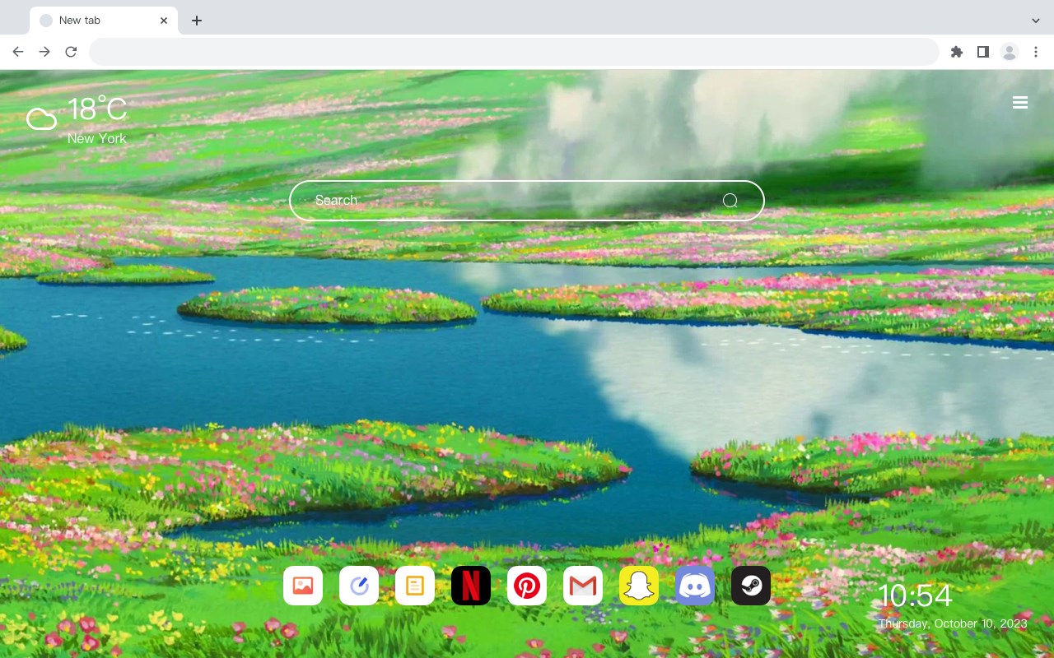Open the yellow notes shortcut icon

tap(415, 586)
